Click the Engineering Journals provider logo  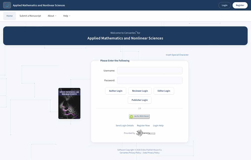point(146,133)
